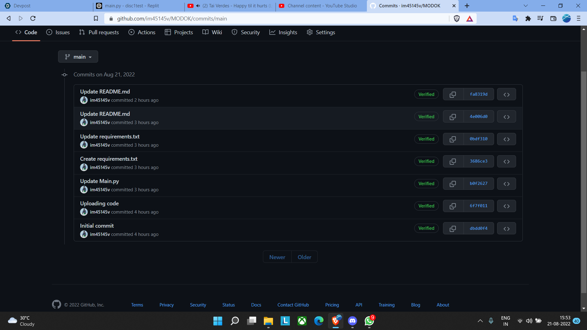Open the Verified badge for commit b0f2627
Viewport: 587px width, 330px height.
(426, 184)
